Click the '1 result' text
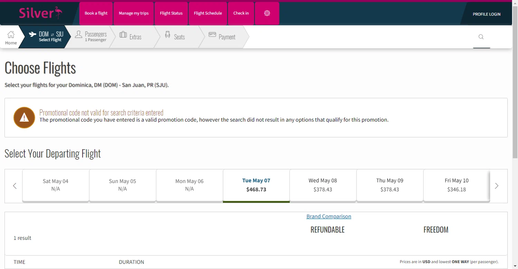Screen dimensions: 518x269 [x=22, y=238]
